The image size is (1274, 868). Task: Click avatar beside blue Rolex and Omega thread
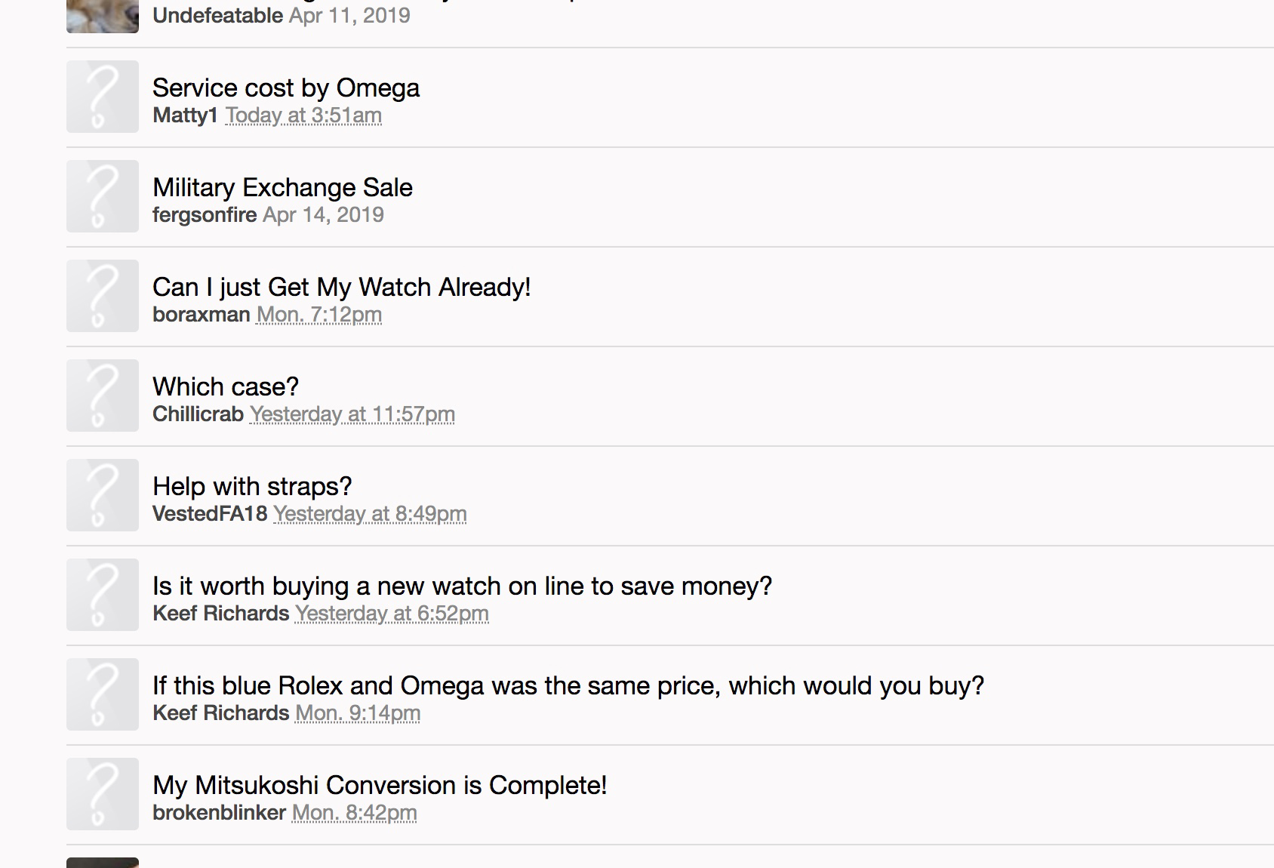[x=103, y=694]
